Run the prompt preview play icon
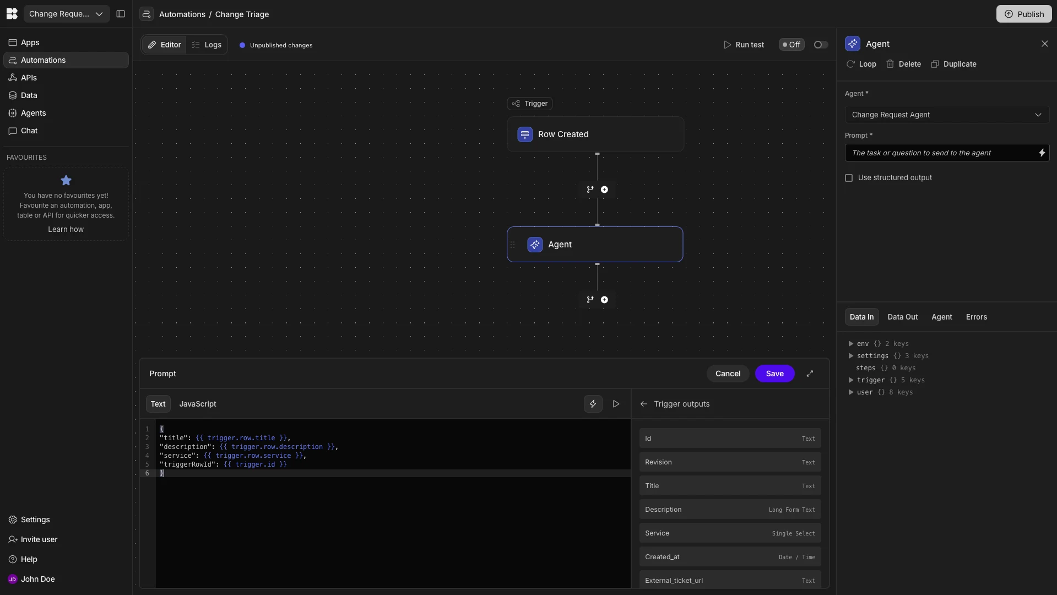 click(616, 404)
